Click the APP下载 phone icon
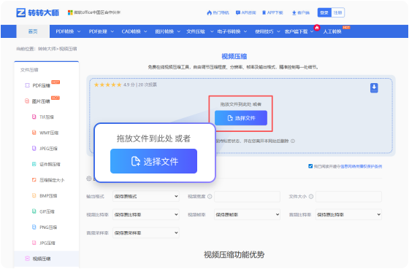This screenshot has height=269, width=409. pyautogui.click(x=264, y=12)
